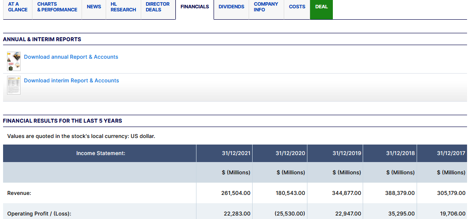Open the News tab
This screenshot has width=471, height=219.
pyautogui.click(x=94, y=7)
